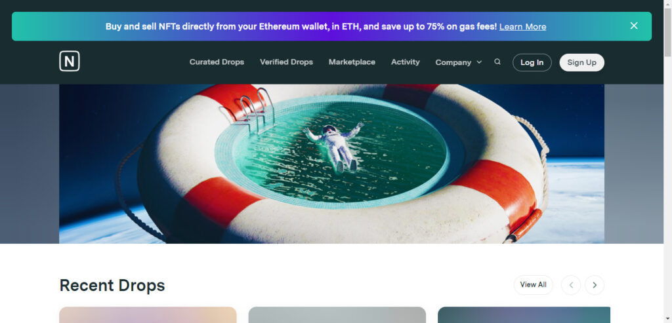
Task: Open the search magnifier icon
Action: (x=497, y=62)
